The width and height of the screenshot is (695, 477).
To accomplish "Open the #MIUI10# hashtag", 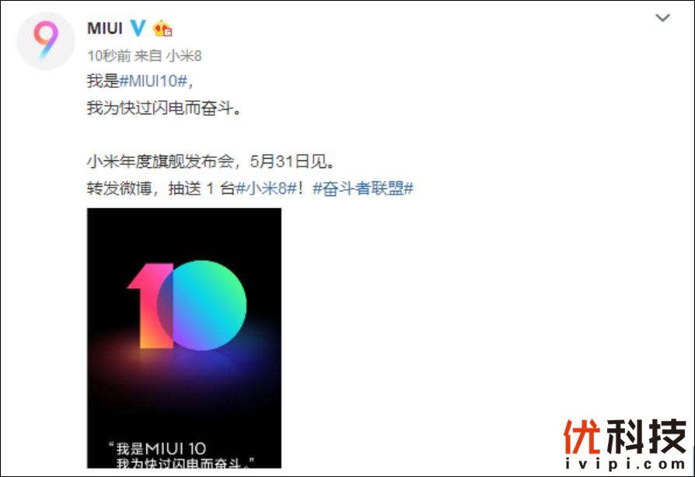I will pyautogui.click(x=154, y=81).
